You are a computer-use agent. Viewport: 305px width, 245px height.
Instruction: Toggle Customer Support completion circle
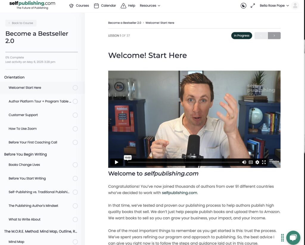[75, 115]
